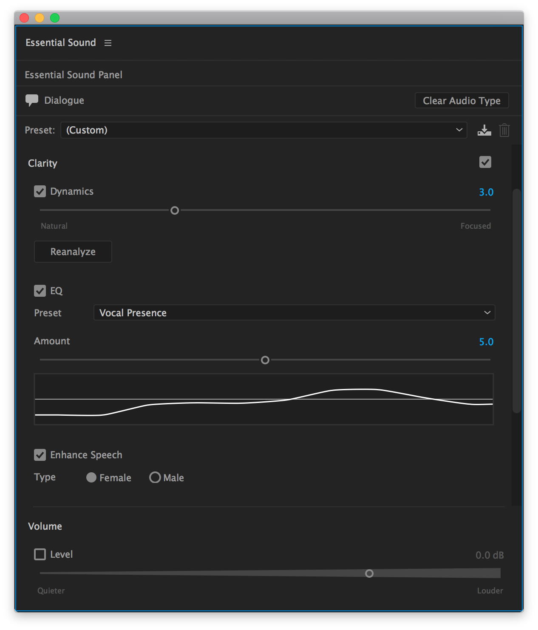Click the Reanalyze button
The width and height of the screenshot is (538, 630).
pos(73,252)
